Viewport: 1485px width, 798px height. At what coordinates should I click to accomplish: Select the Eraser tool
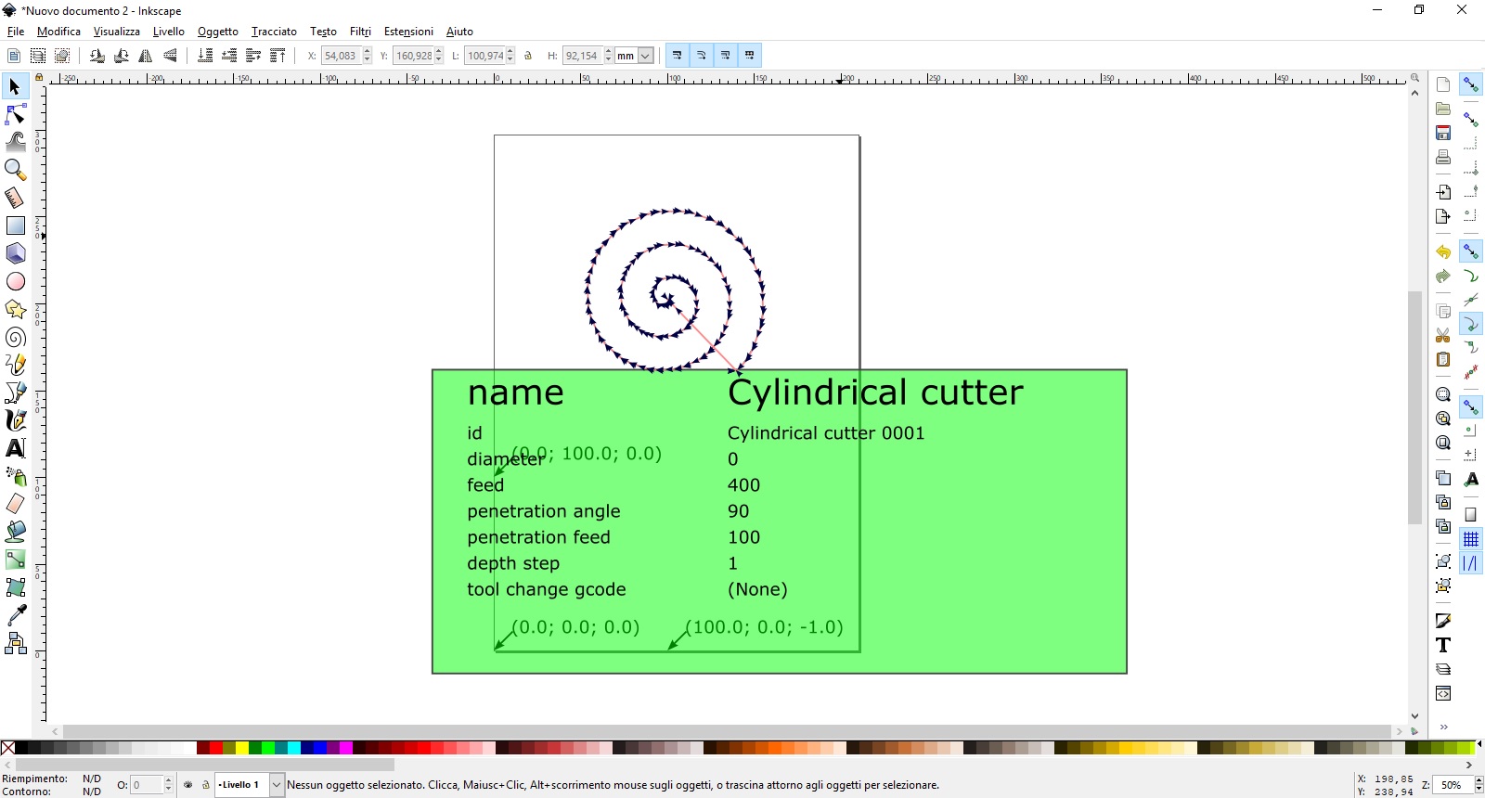[x=15, y=504]
